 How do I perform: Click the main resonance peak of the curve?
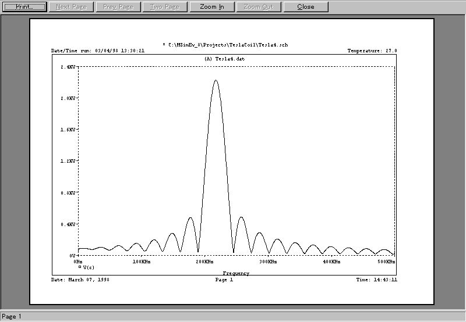tap(216, 81)
